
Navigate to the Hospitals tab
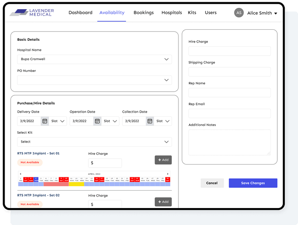click(172, 13)
